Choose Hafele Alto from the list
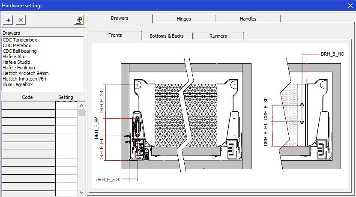The height and width of the screenshot is (197, 356). tap(14, 57)
